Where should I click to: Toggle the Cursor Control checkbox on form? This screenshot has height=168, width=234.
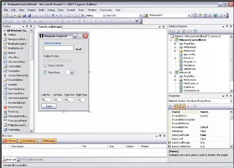(45, 65)
